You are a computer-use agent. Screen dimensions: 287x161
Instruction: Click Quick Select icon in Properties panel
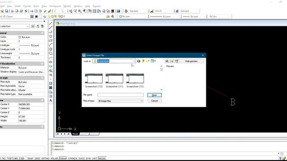coord(42,26)
